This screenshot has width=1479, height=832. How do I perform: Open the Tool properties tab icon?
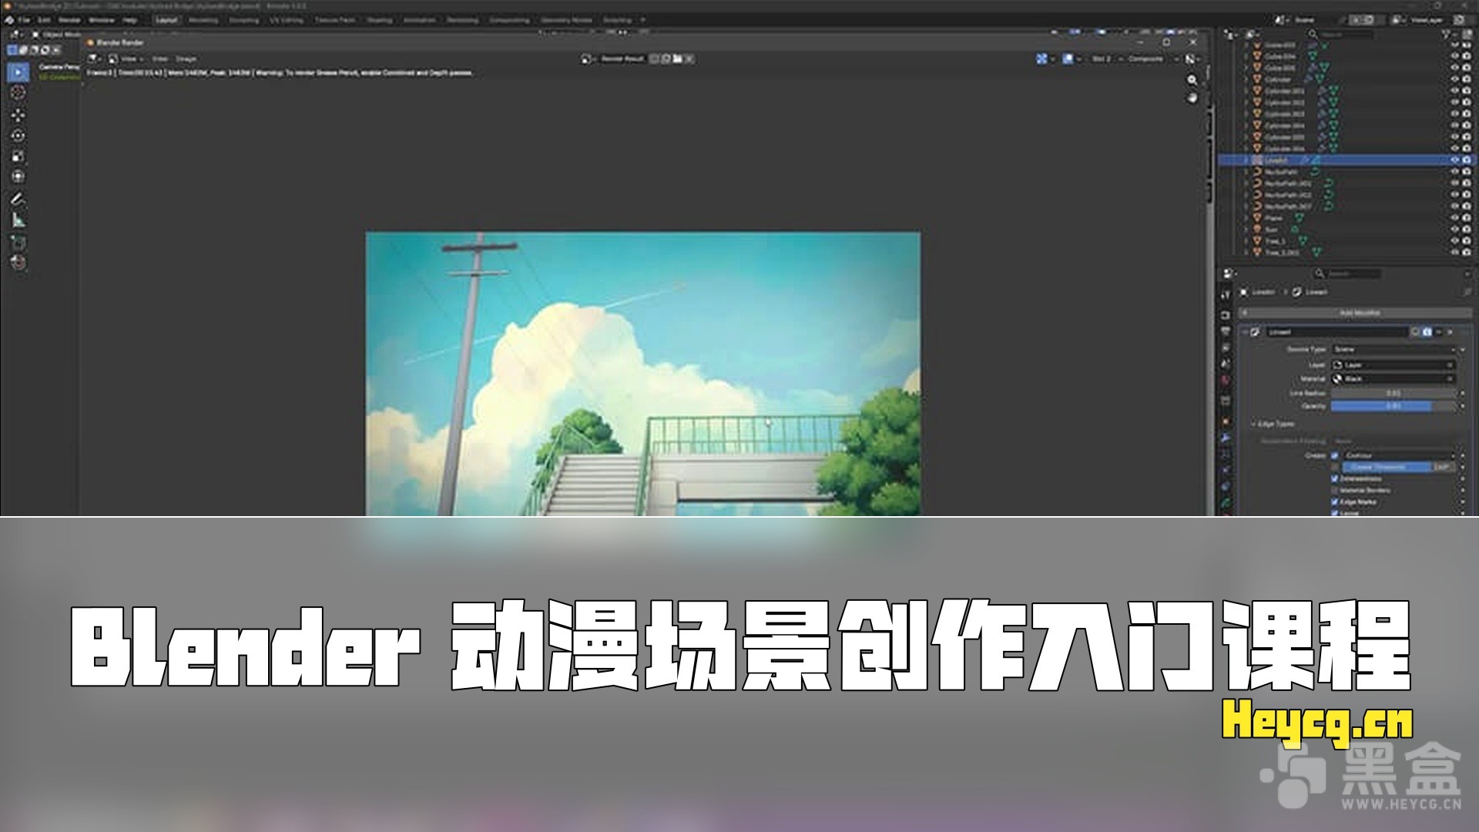pos(1226,294)
